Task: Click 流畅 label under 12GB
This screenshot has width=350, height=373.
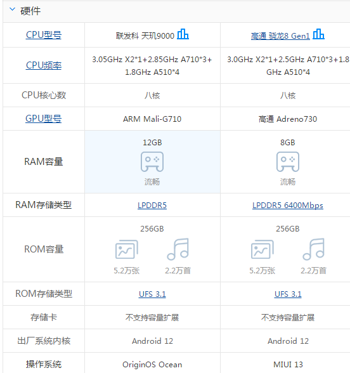Action: (152, 182)
